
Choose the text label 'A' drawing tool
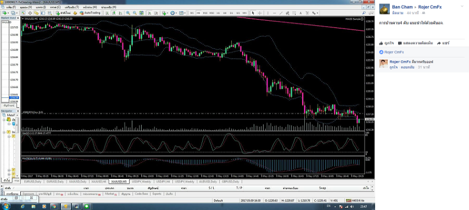[x=300, y=13]
